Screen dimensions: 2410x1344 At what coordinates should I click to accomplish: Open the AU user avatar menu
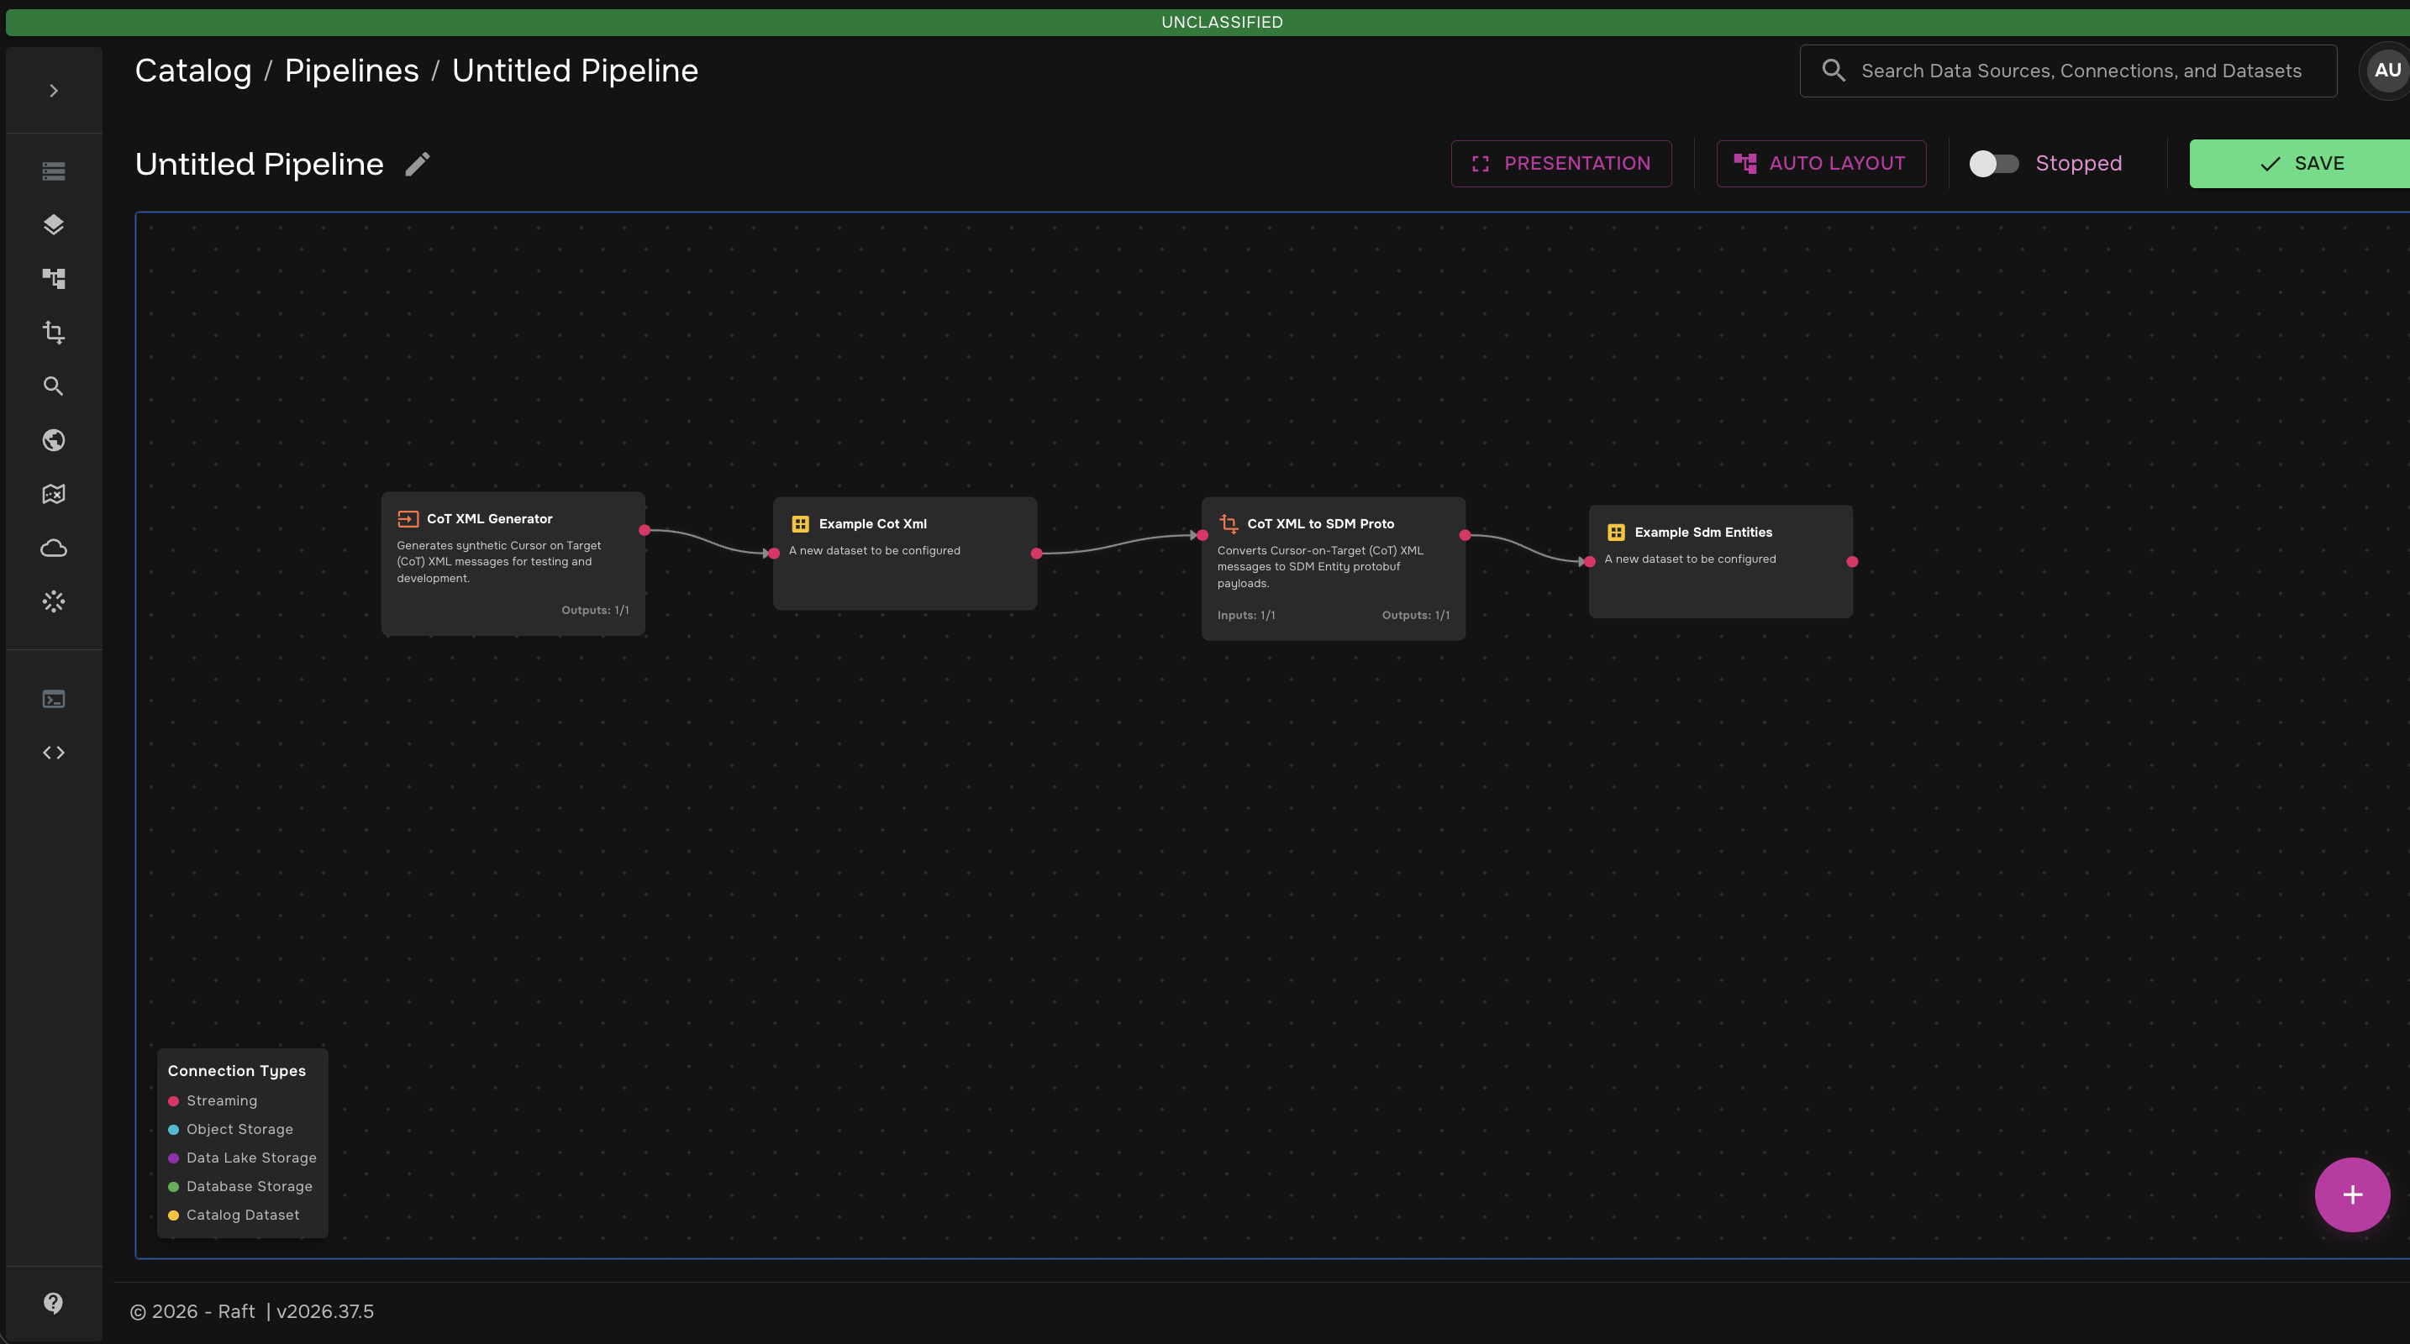(2386, 71)
